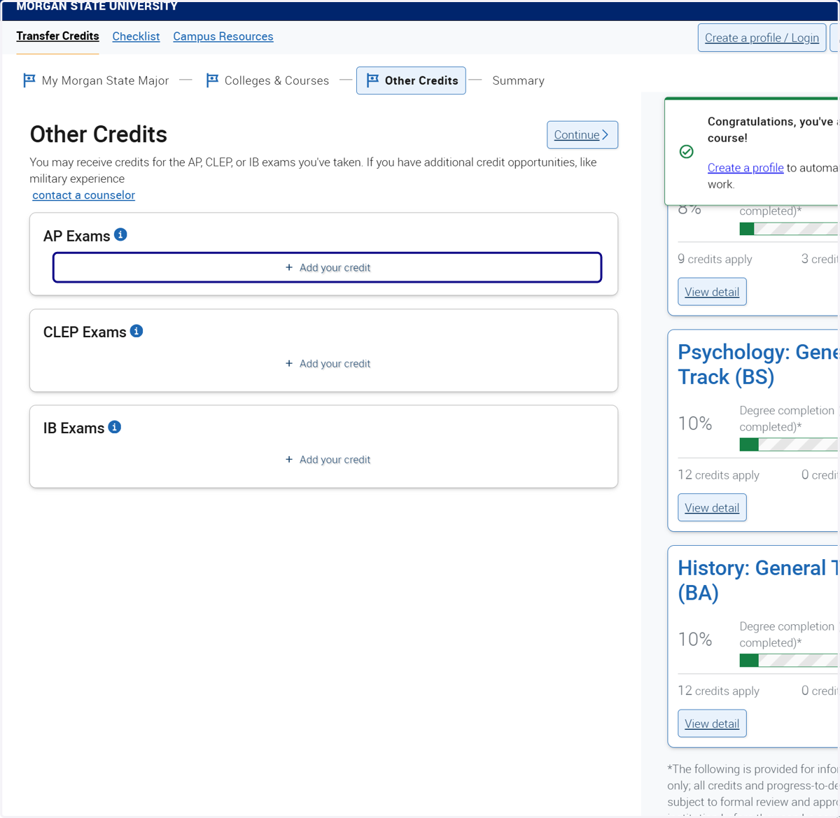Viewport: 840px width, 818px height.
Task: Click the 9 credits apply text
Action: point(715,259)
